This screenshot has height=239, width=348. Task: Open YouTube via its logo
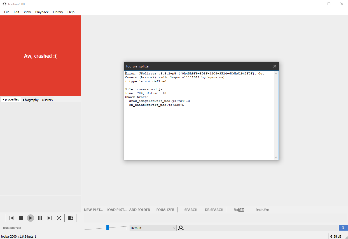coord(239,210)
